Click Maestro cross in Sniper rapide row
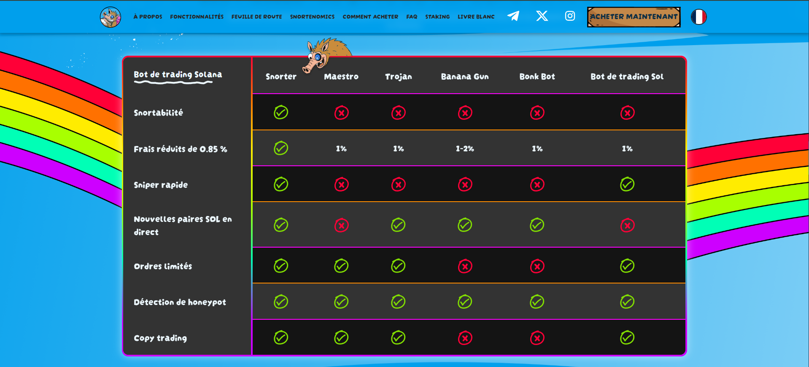The image size is (809, 367). pyautogui.click(x=341, y=184)
